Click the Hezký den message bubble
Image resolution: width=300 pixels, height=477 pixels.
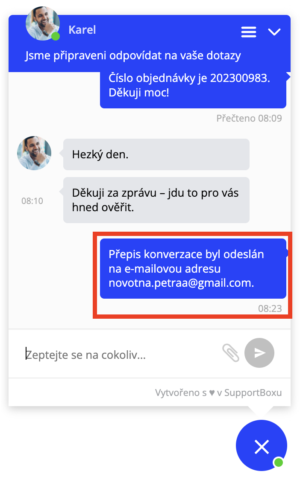pyautogui.click(x=156, y=154)
